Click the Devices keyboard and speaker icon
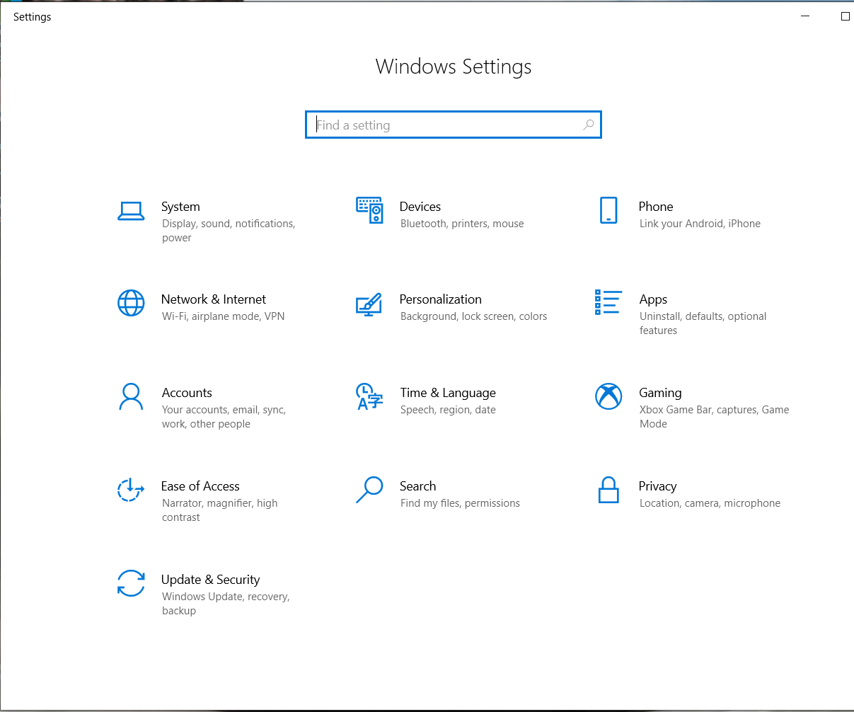Viewport: 854px width, 712px height. point(369,210)
